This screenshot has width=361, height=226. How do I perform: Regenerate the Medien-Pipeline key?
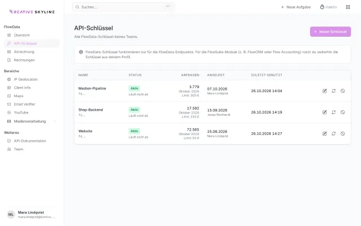pos(333,91)
